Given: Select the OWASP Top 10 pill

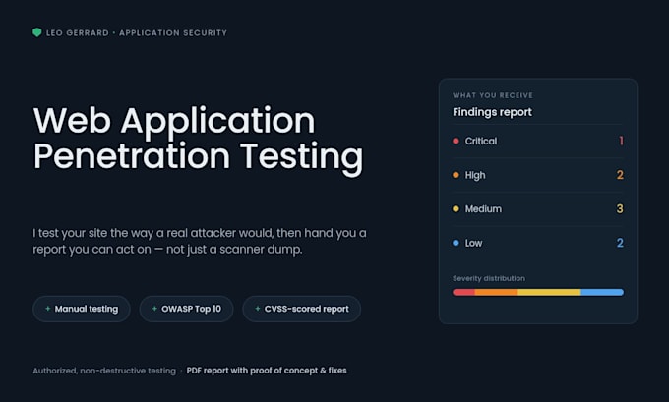Looking at the screenshot, I should [187, 309].
